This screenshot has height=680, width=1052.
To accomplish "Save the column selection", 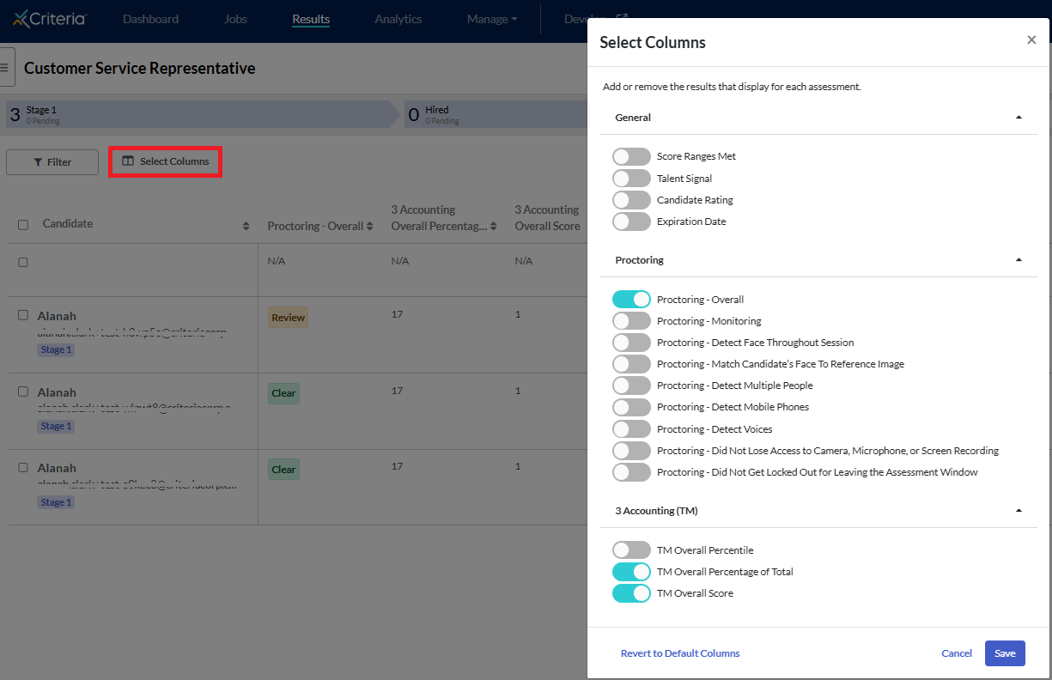I will (x=1005, y=653).
